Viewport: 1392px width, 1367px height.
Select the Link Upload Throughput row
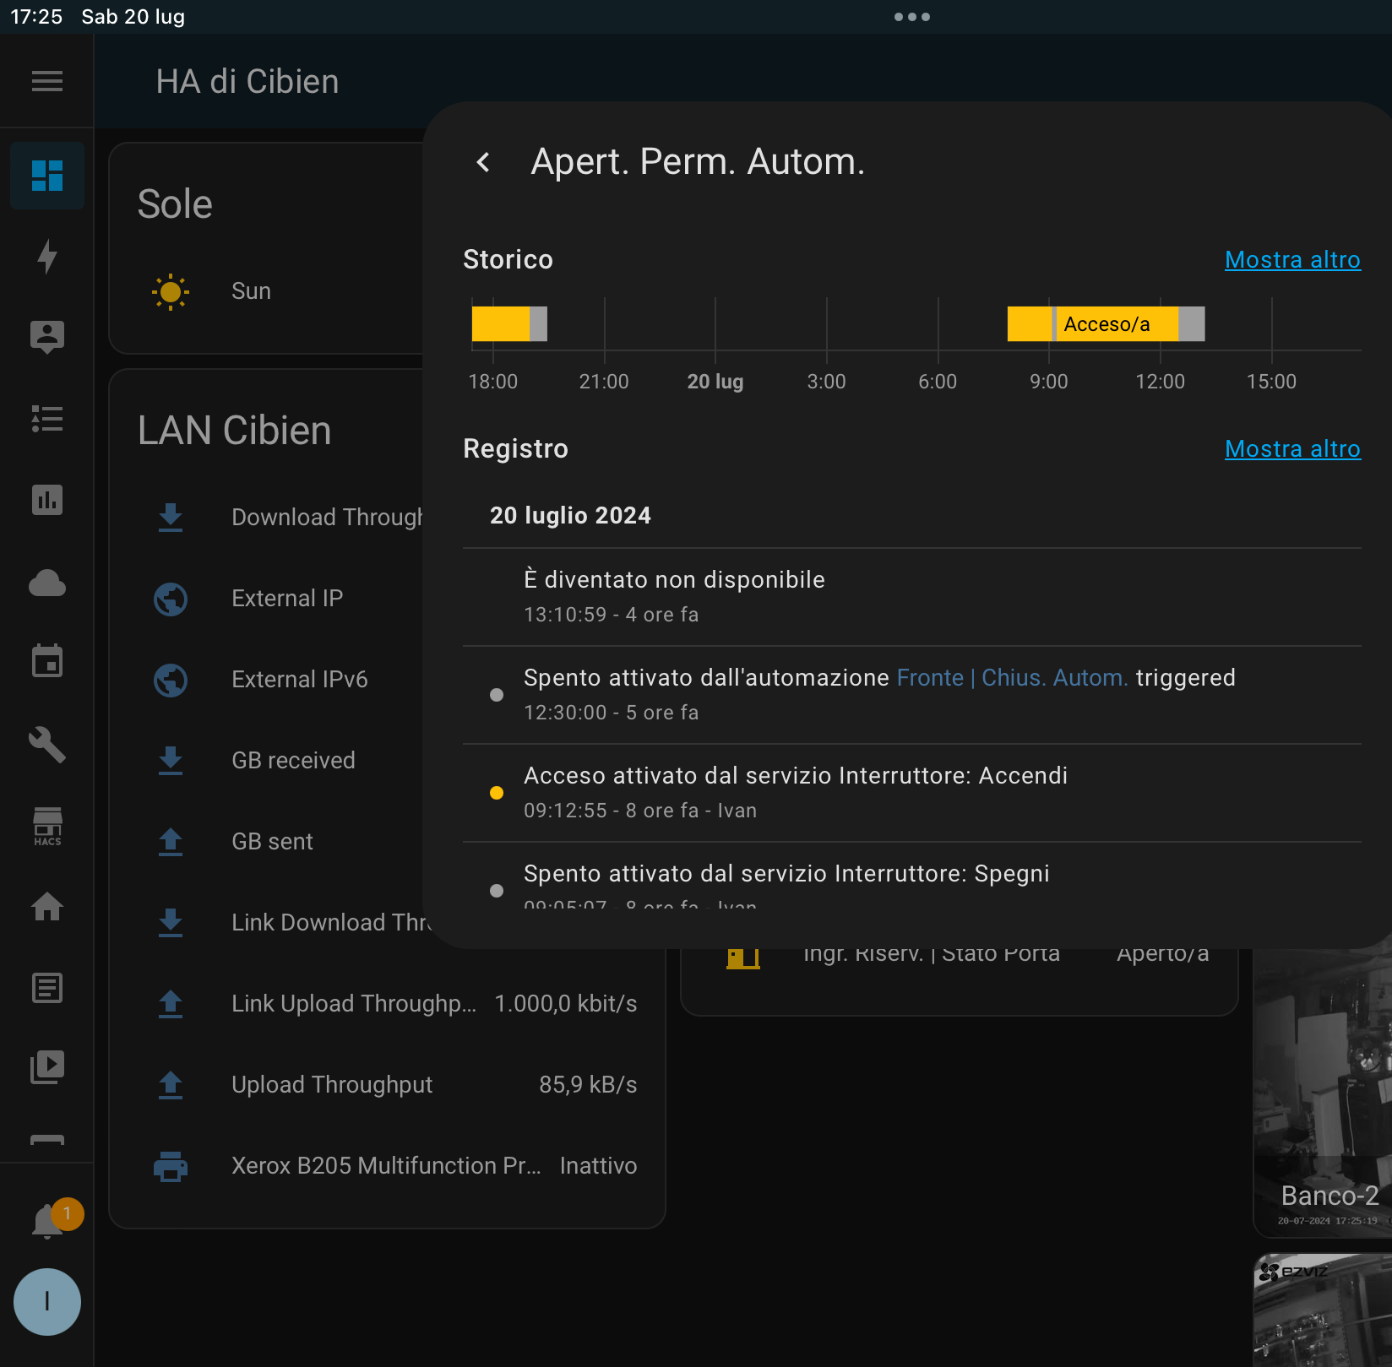pyautogui.click(x=387, y=1004)
